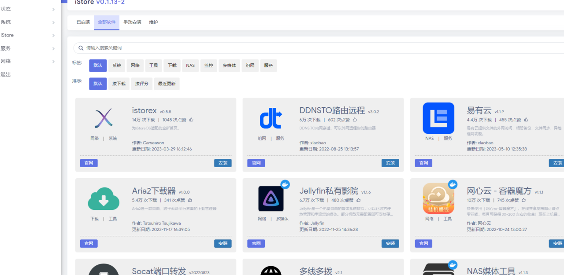Open 官网 link for Jellyfin私有影院
The height and width of the screenshot is (275, 564).
click(256, 243)
